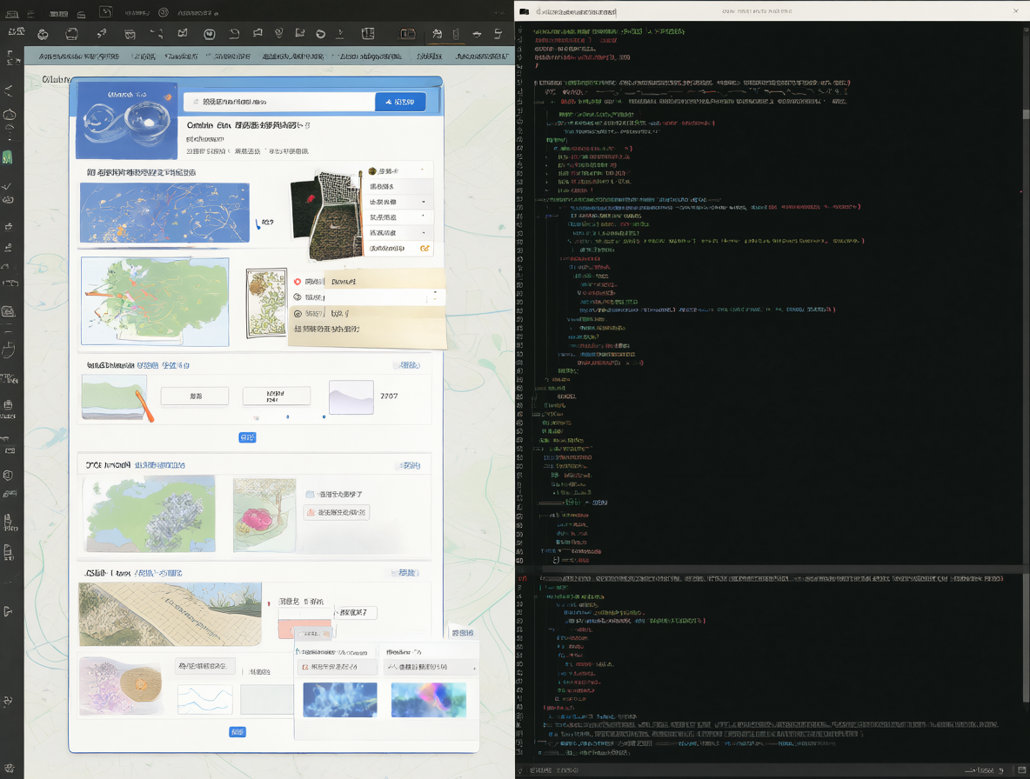Click the orange icon in last side-list row
Viewport: 1030px width, 779px height.
click(425, 248)
